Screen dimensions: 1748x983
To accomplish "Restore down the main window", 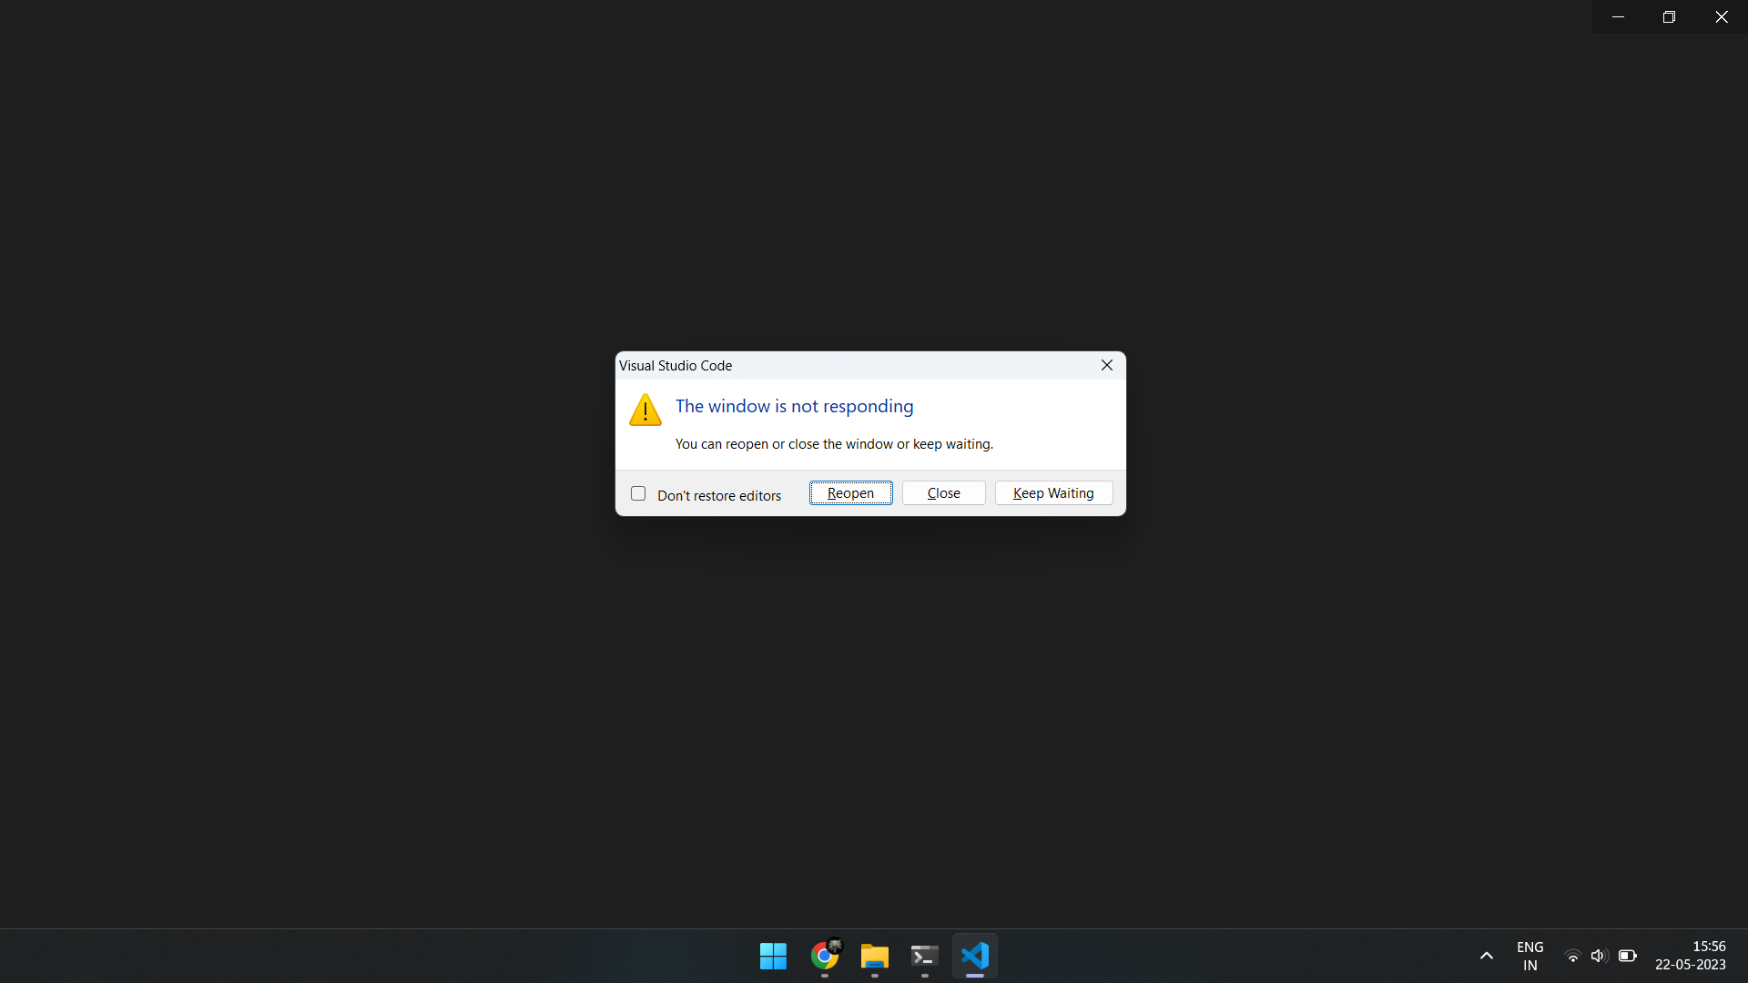I will 1670,16.
